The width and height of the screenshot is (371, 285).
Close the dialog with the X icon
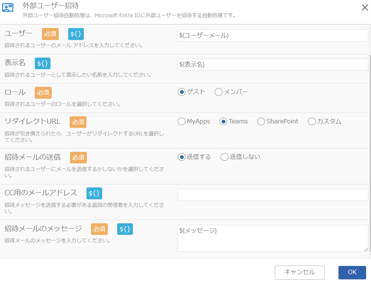tap(365, 7)
